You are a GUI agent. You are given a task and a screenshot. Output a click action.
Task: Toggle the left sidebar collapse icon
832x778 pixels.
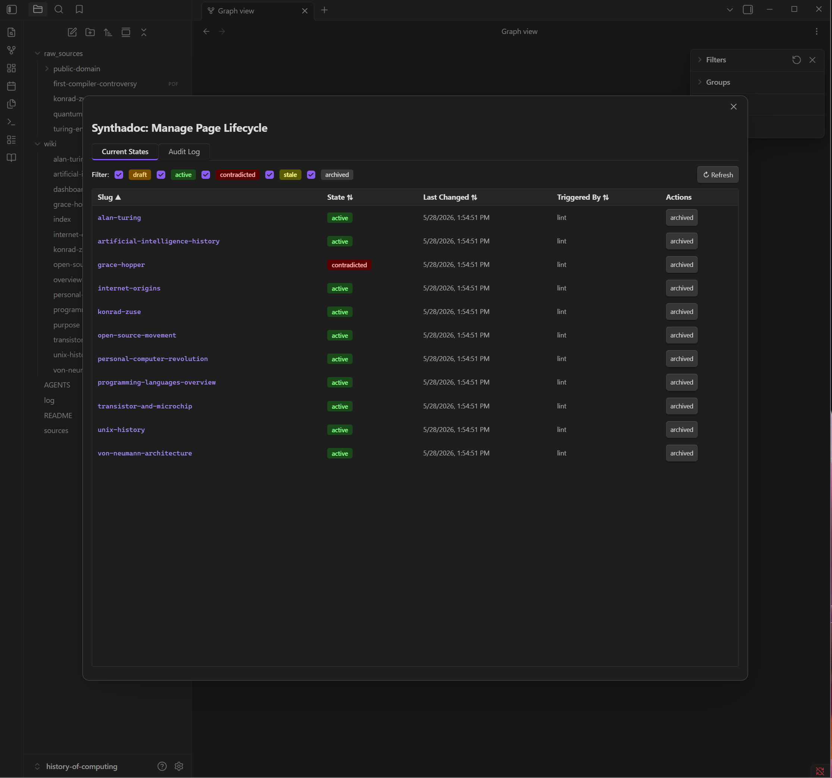[x=12, y=9]
